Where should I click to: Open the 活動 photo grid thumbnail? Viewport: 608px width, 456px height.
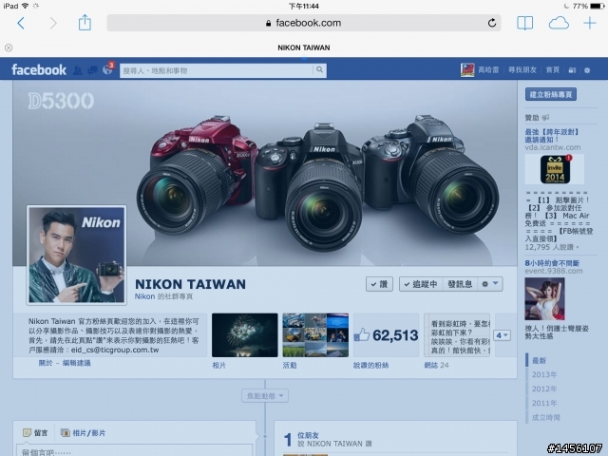pos(315,335)
